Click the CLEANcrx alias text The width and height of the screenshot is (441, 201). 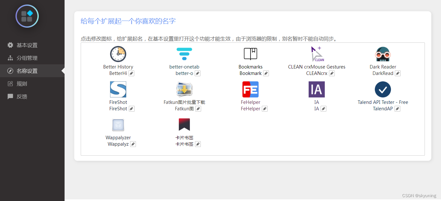click(x=317, y=73)
